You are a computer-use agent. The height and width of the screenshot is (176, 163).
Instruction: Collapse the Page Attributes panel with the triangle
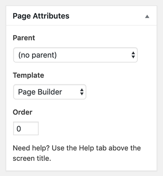coord(147,17)
